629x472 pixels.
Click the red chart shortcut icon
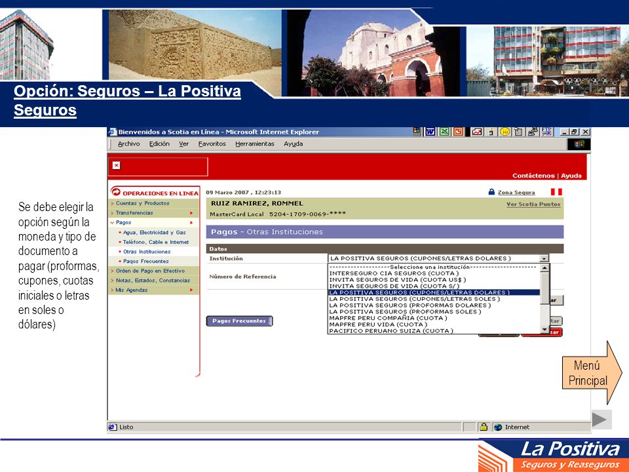[477, 132]
